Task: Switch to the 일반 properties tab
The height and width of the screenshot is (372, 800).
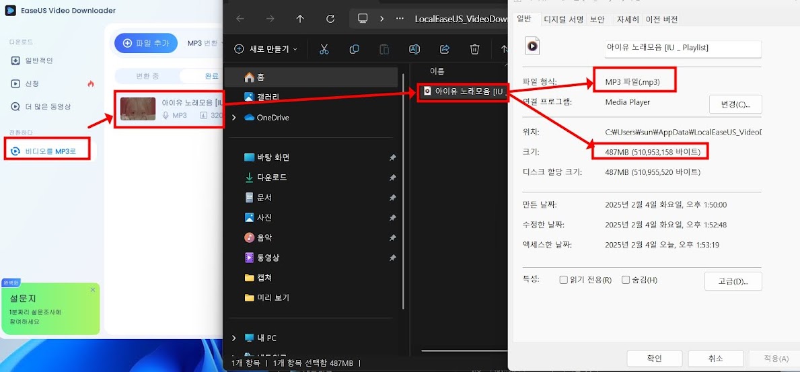Action: pyautogui.click(x=524, y=19)
